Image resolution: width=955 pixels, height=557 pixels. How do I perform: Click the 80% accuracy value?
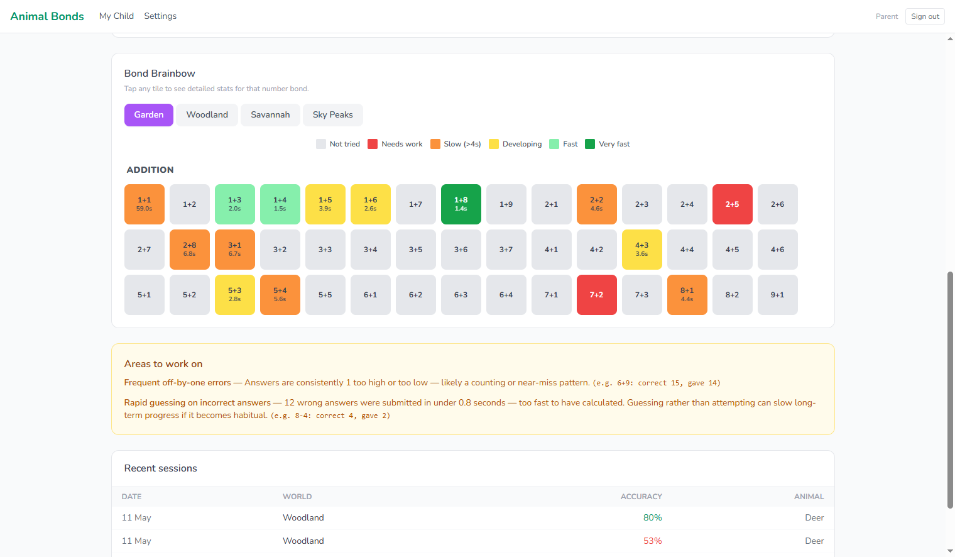click(653, 517)
